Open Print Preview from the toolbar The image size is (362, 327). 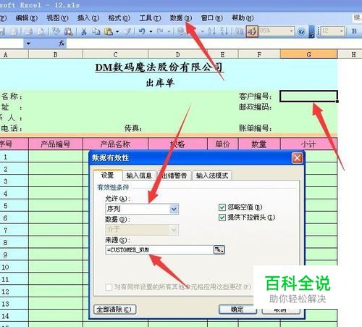click(41, 31)
